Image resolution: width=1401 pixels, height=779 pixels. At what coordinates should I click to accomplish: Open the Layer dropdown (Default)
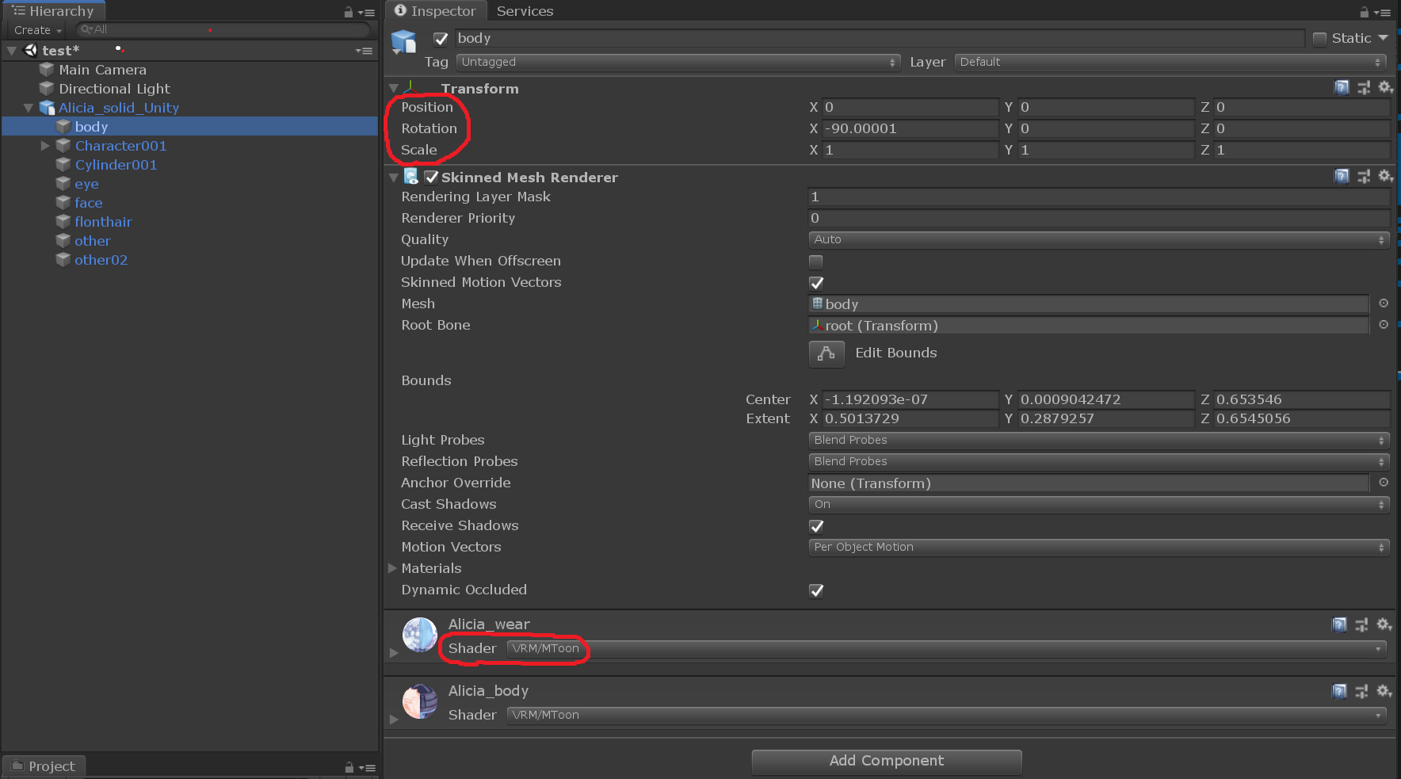pos(1170,62)
